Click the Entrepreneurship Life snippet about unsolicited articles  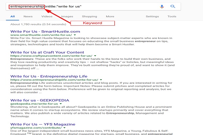[91, 88]
